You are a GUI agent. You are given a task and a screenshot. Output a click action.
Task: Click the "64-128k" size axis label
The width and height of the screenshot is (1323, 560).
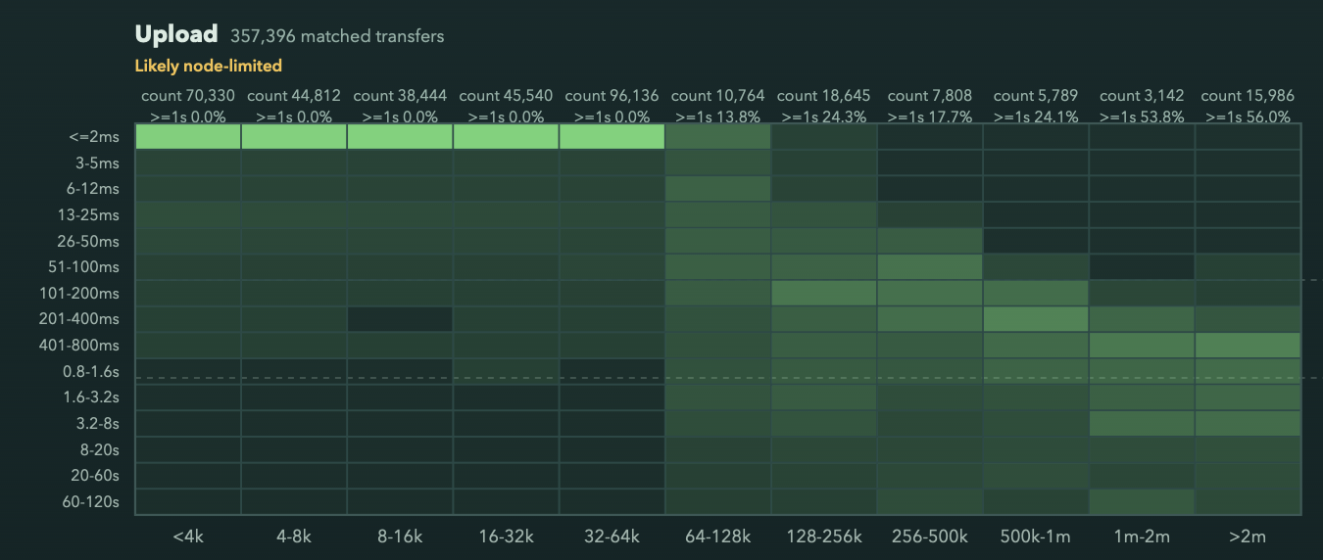(717, 536)
